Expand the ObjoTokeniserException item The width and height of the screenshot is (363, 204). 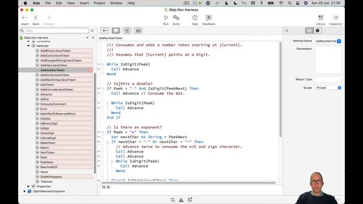click(x=24, y=192)
